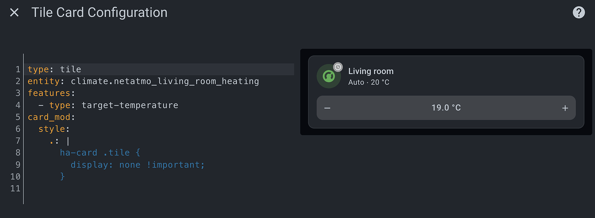Click the green thermostat icon on the tile
The height and width of the screenshot is (218, 595).
click(x=329, y=76)
